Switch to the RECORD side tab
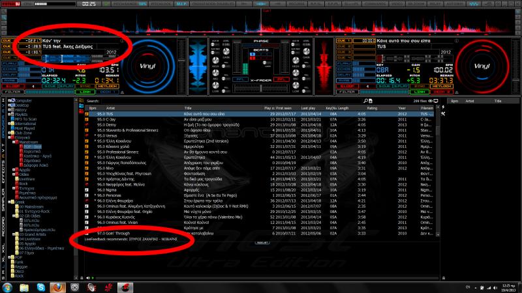This screenshot has height=293, width=522. pos(3,226)
